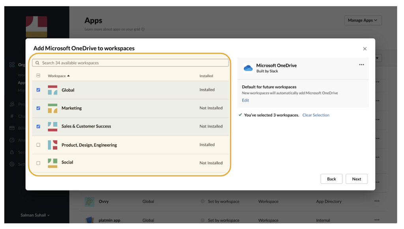Viewport: 404px width, 229px height.
Task: Uncheck the Global workspace checkbox
Action: pyautogui.click(x=38, y=90)
